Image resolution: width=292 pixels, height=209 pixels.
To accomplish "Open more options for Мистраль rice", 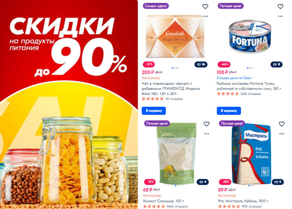I will pyautogui.click(x=281, y=134).
